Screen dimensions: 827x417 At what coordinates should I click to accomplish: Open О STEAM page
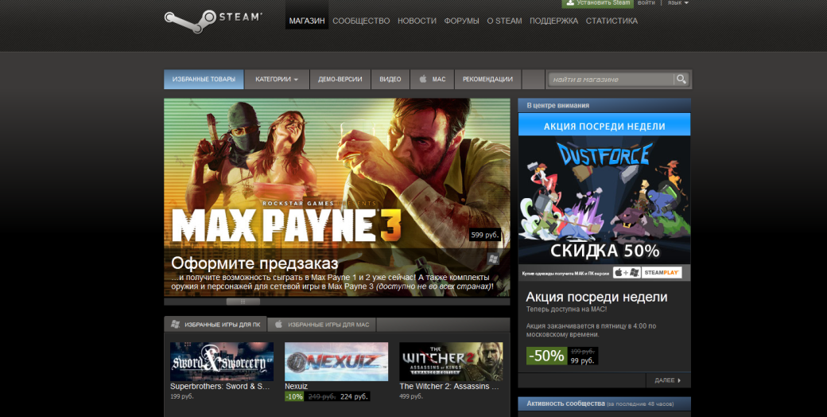[504, 21]
